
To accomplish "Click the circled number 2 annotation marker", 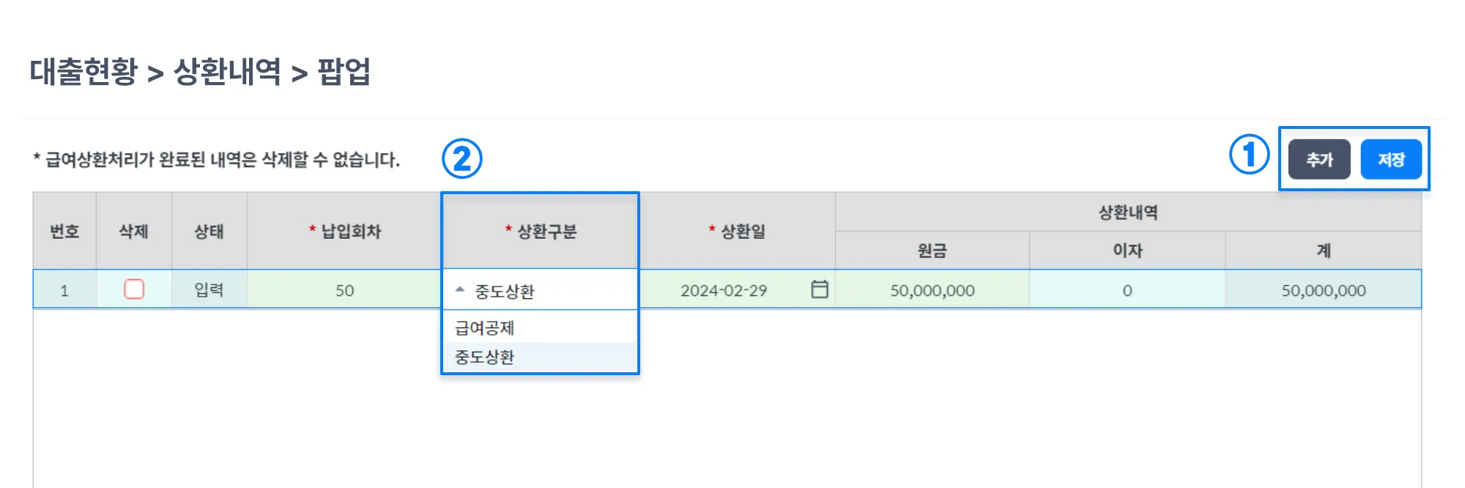I will click(461, 159).
